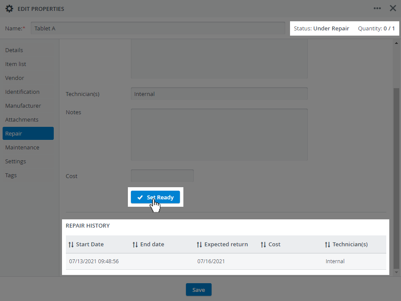
Task: Sort repair history by Technician(s)
Action: 346,245
